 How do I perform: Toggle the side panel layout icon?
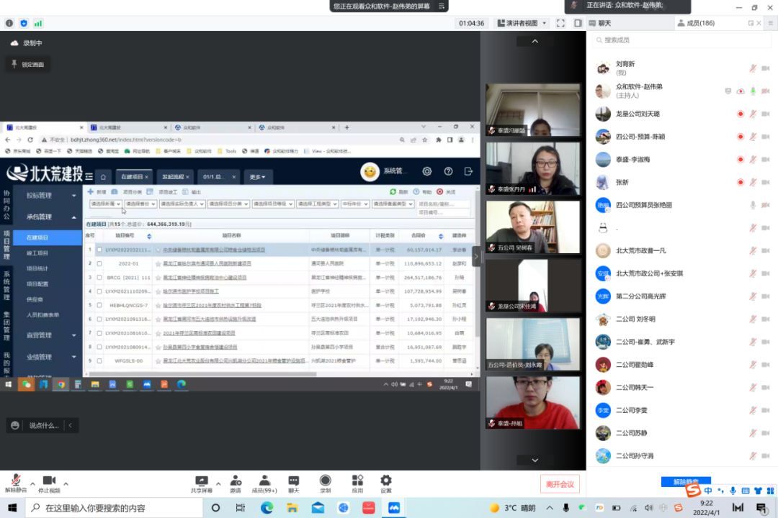point(578,23)
